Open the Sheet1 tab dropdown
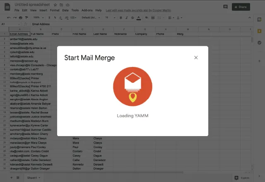The width and height of the screenshot is (265, 182). [39, 177]
